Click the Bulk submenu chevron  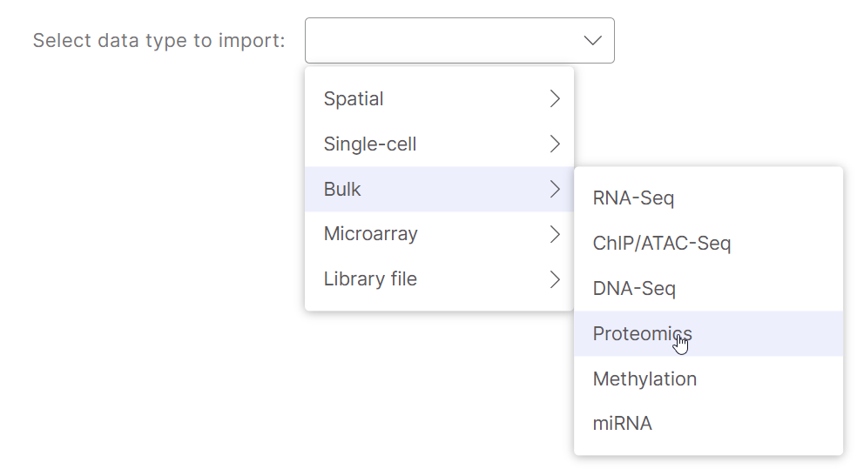pyautogui.click(x=555, y=190)
